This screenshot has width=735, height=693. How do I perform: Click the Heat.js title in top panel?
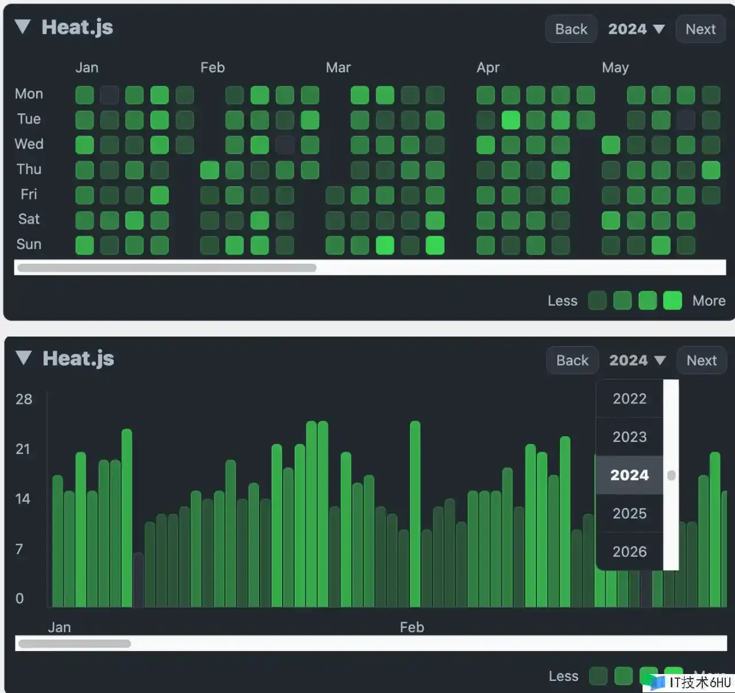pyautogui.click(x=78, y=27)
